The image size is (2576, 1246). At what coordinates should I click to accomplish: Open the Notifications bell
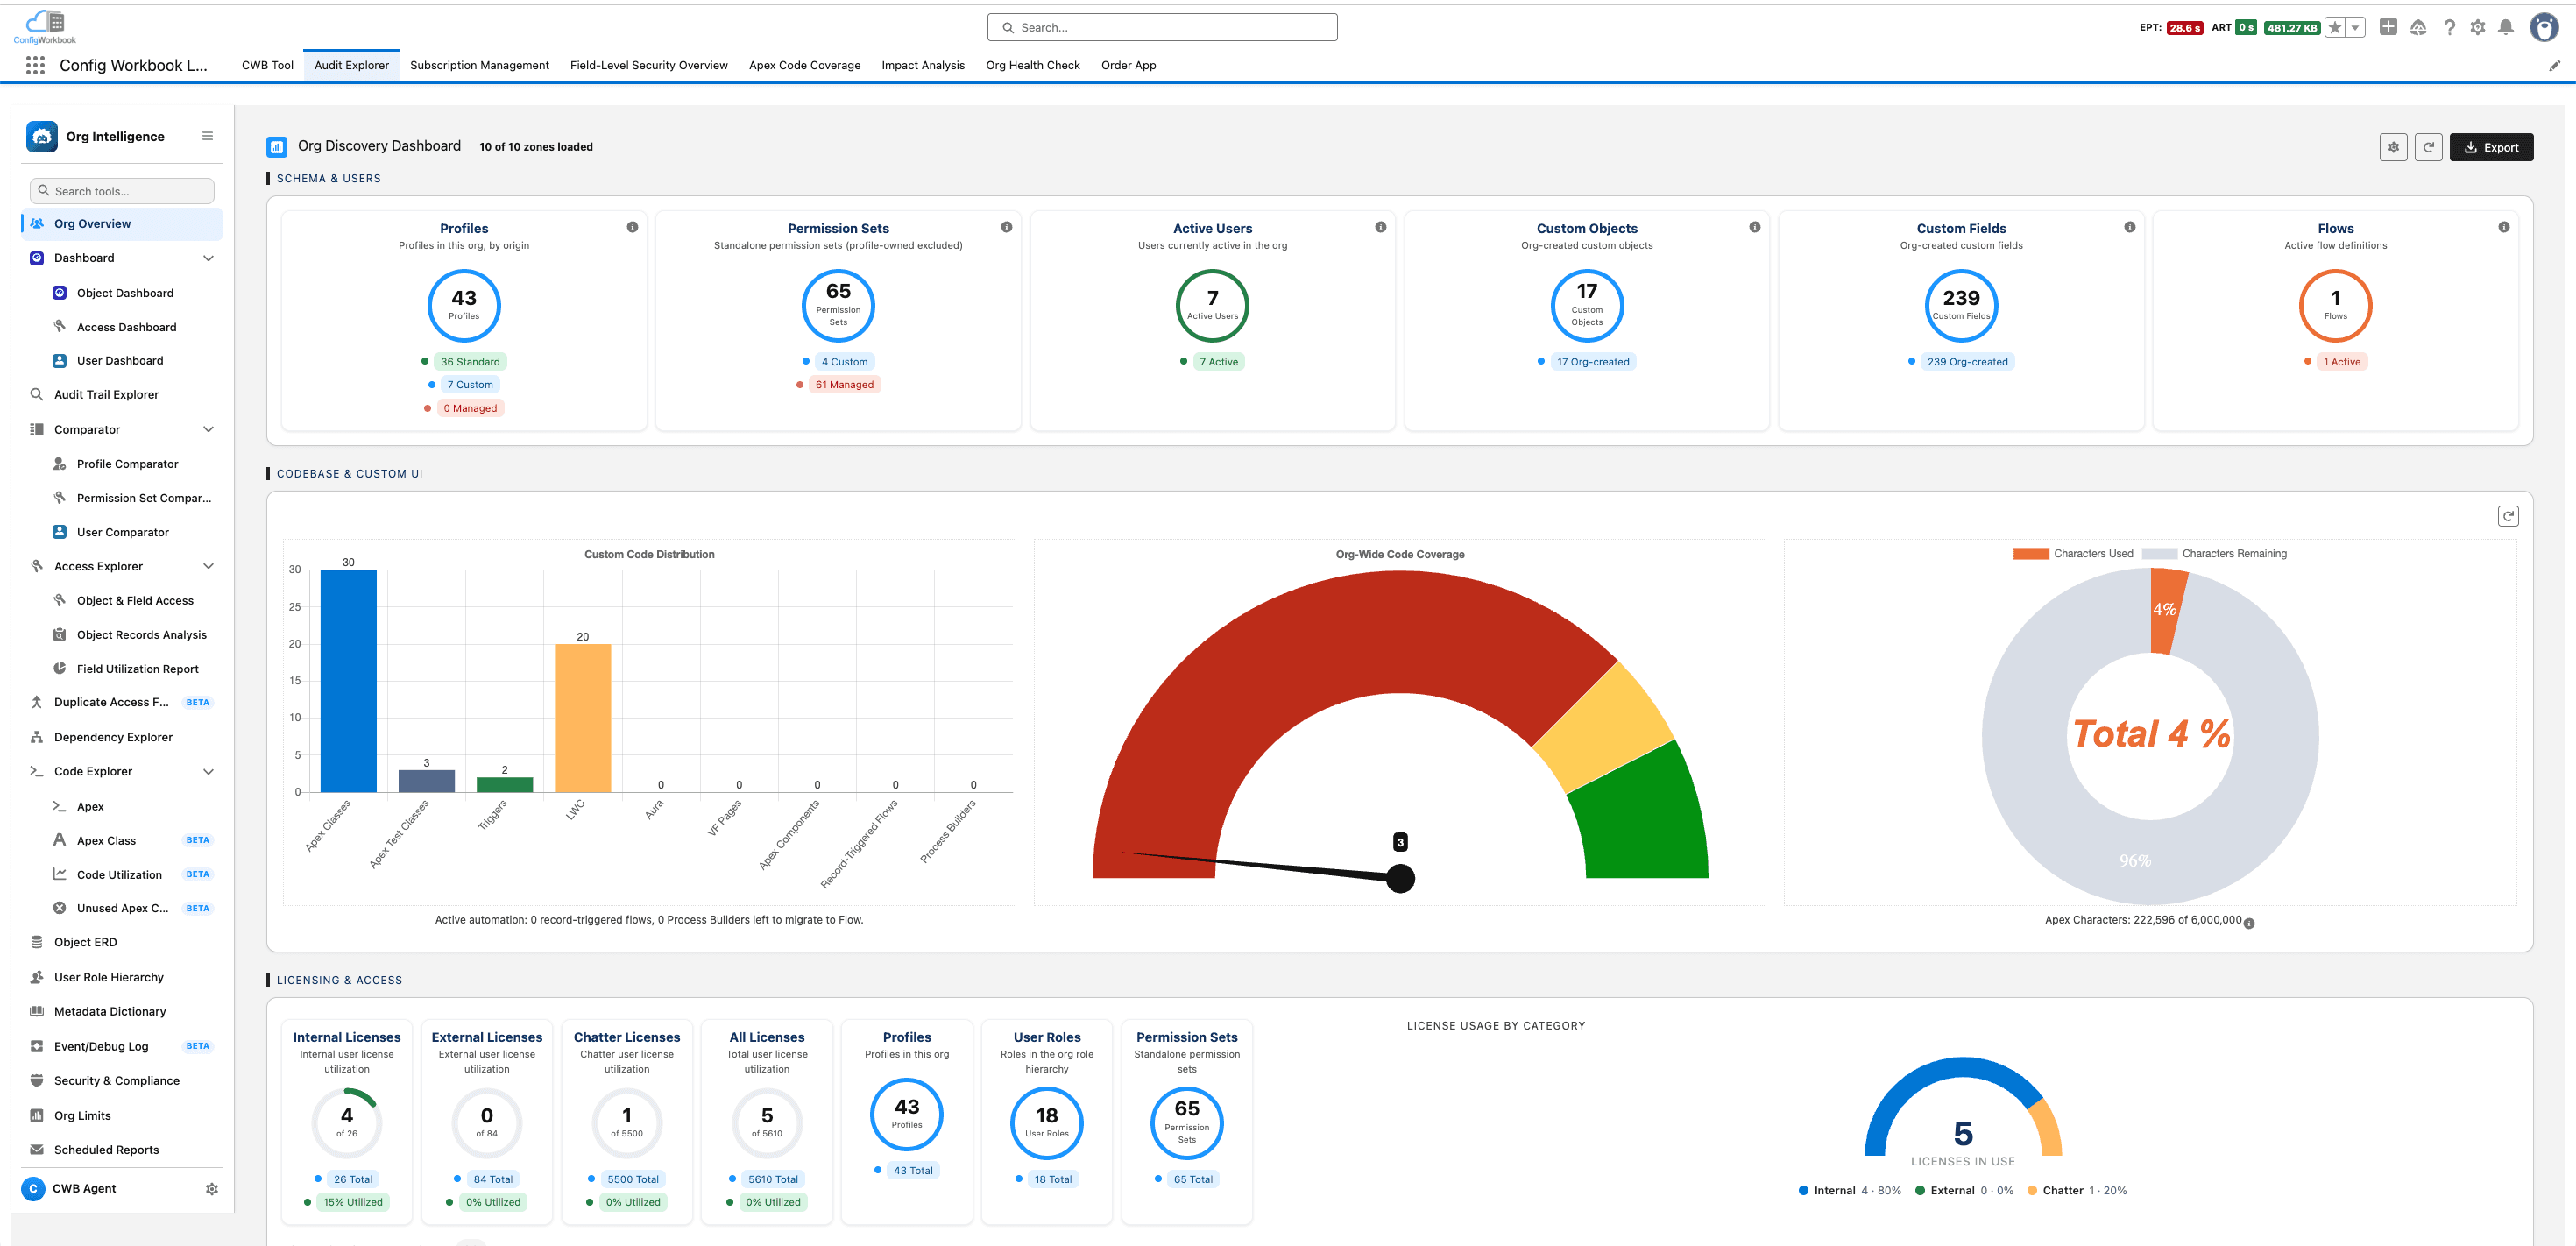[2505, 27]
